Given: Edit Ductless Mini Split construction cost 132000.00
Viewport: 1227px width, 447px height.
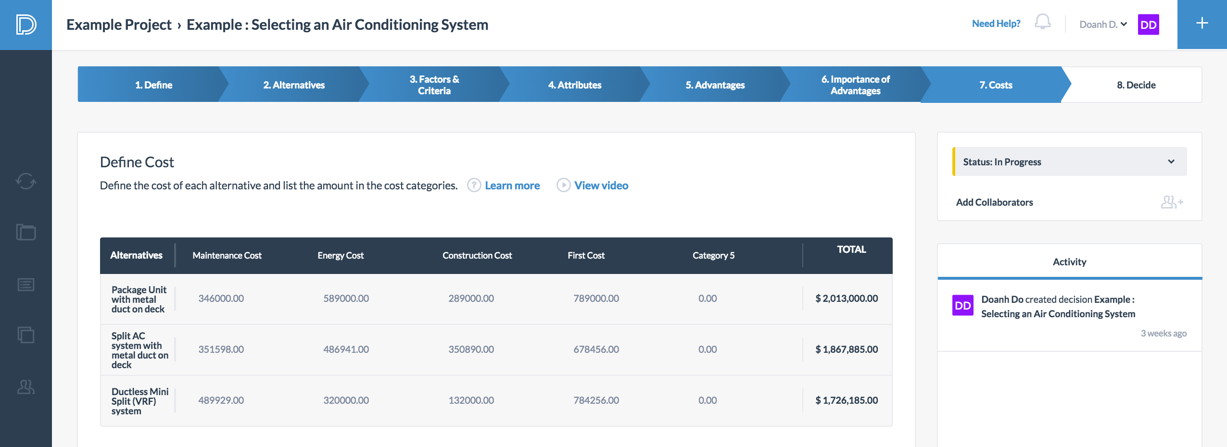Looking at the screenshot, I should tap(471, 400).
